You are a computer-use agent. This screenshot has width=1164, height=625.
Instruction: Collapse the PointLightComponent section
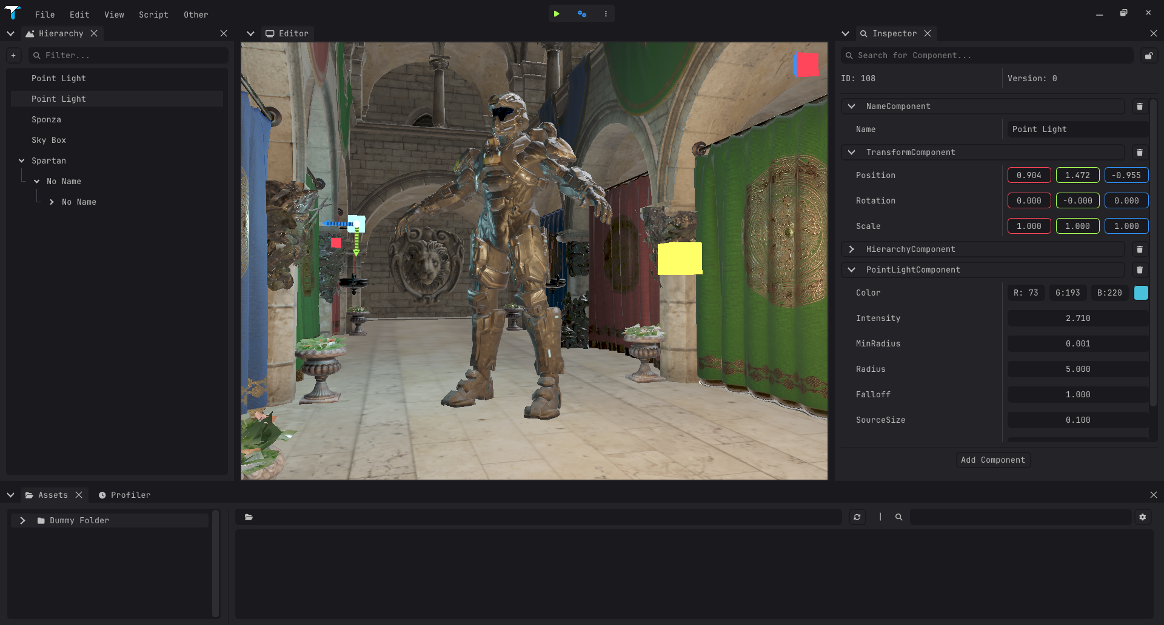click(851, 270)
